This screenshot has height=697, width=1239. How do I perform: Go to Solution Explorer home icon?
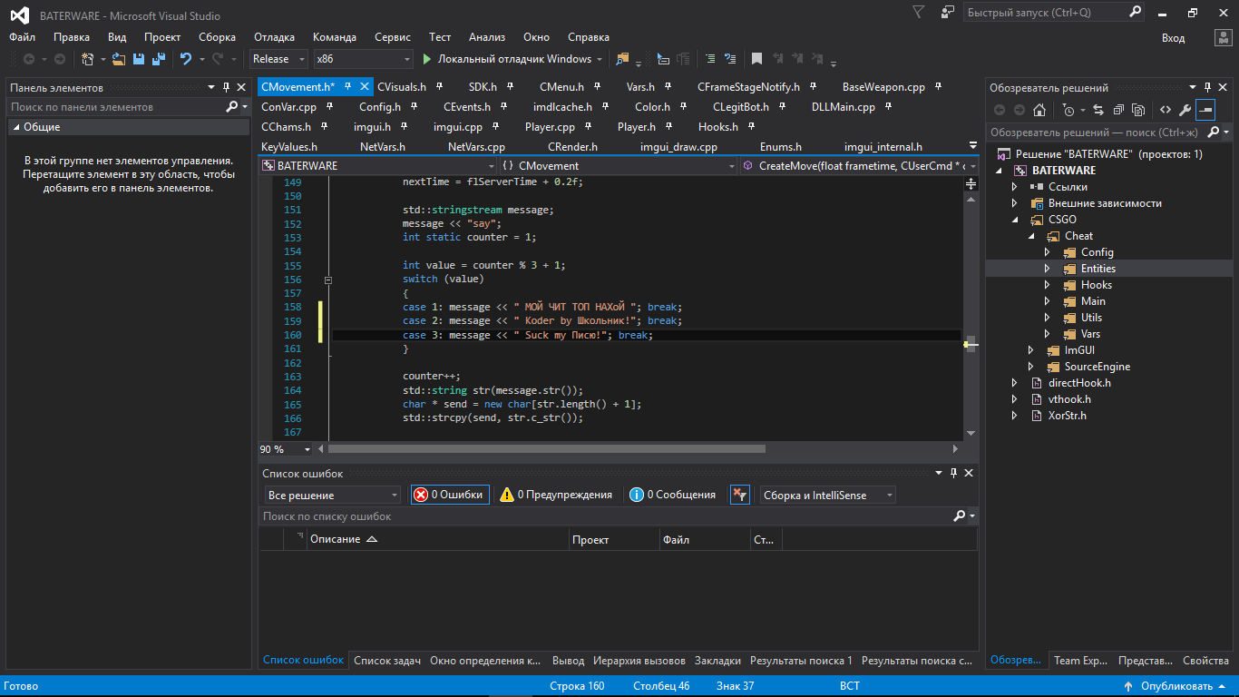pyautogui.click(x=1039, y=110)
